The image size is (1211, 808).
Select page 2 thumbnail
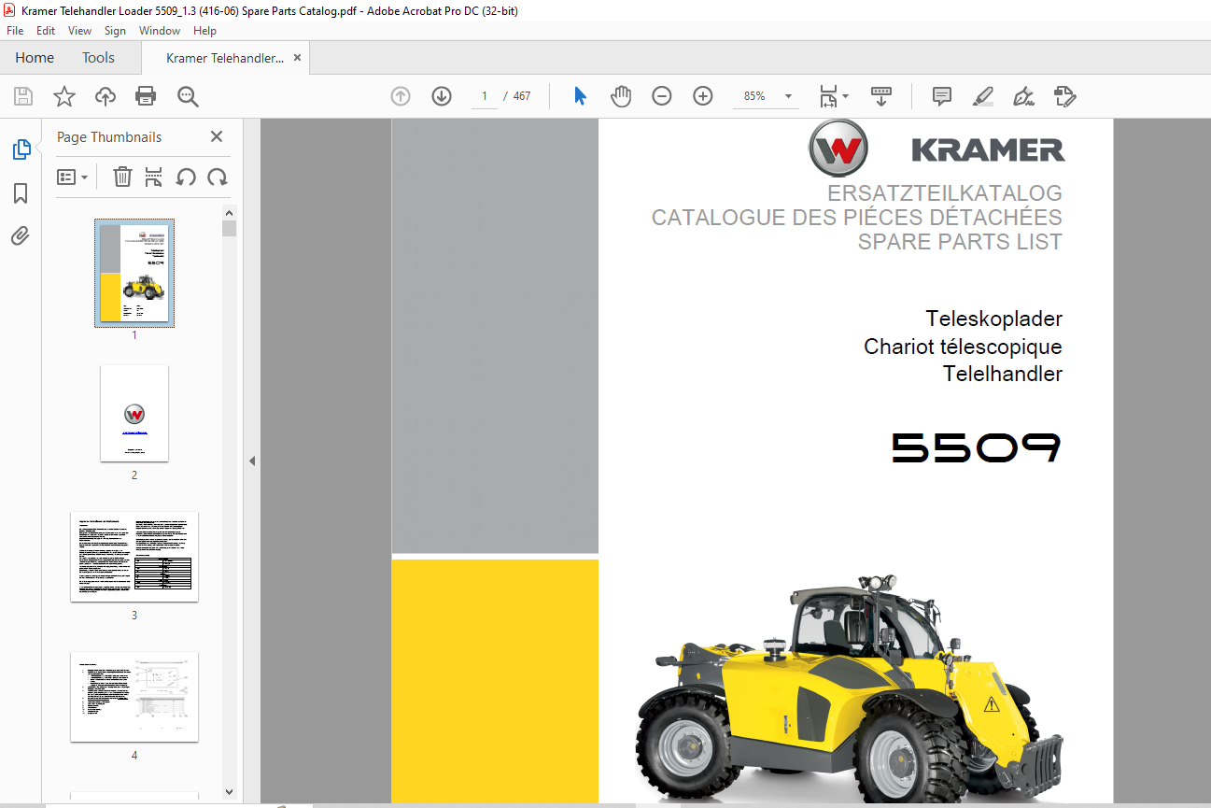pyautogui.click(x=134, y=413)
